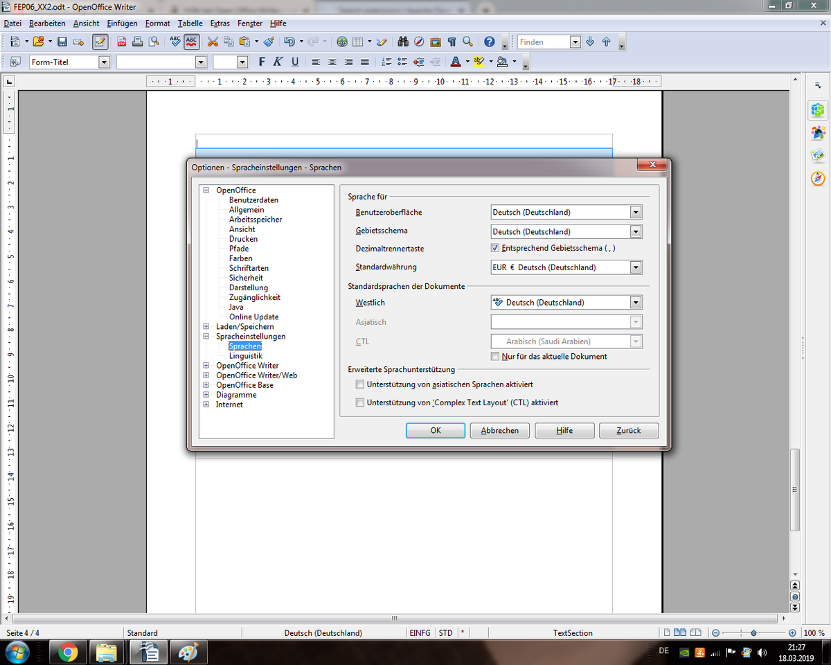The width and height of the screenshot is (831, 665).
Task: Open the Einfügen menu
Action: (122, 23)
